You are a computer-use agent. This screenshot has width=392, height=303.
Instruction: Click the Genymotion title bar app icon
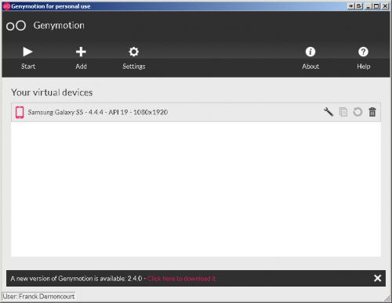coord(6,6)
